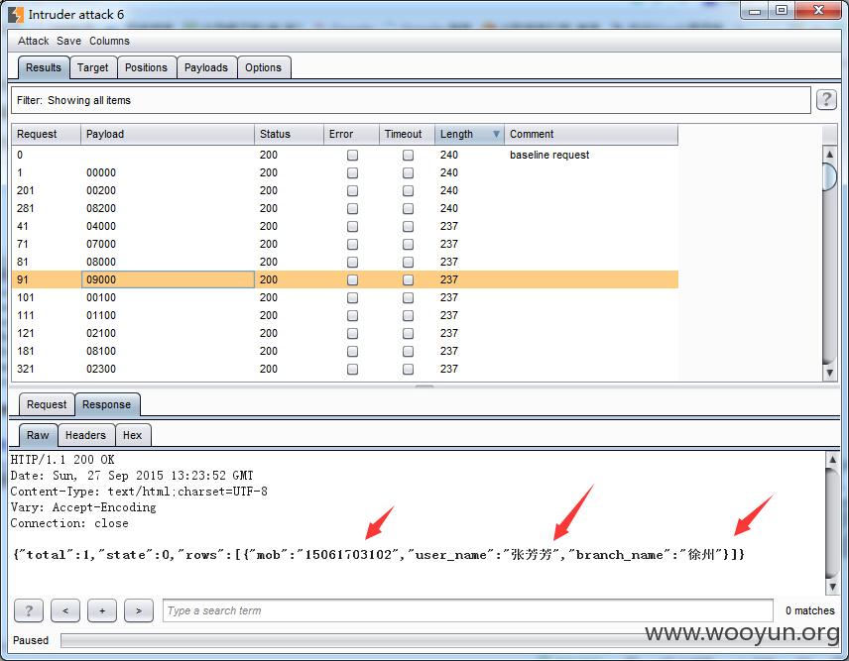
Task: Toggle Error checkbox in payload 04000 row
Action: (x=352, y=226)
